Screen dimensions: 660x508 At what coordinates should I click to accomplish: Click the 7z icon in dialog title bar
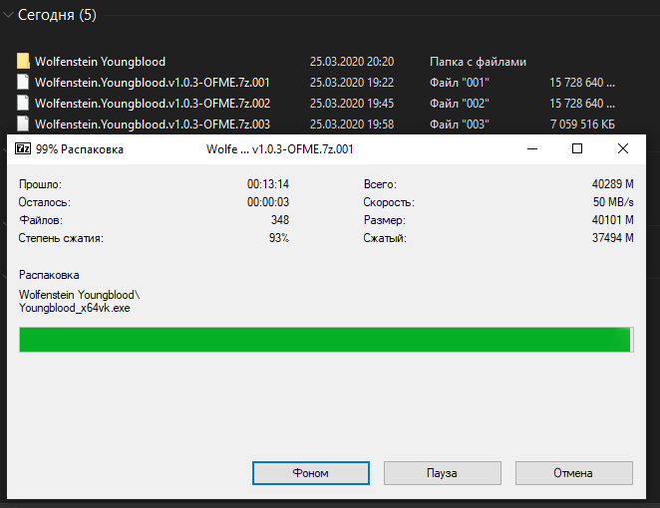(23, 148)
